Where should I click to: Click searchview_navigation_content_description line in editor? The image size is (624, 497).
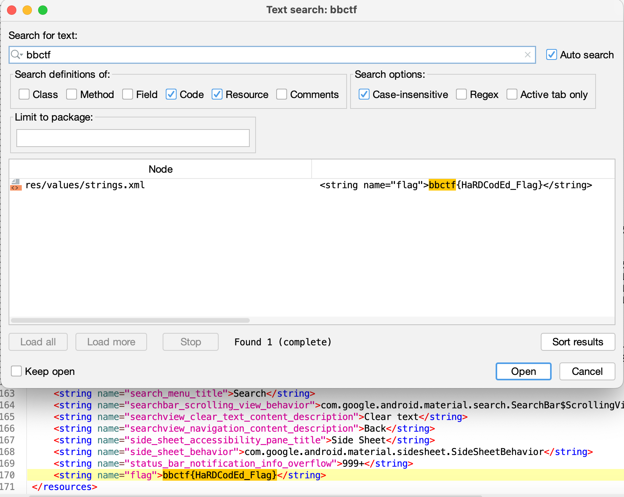pos(244,429)
